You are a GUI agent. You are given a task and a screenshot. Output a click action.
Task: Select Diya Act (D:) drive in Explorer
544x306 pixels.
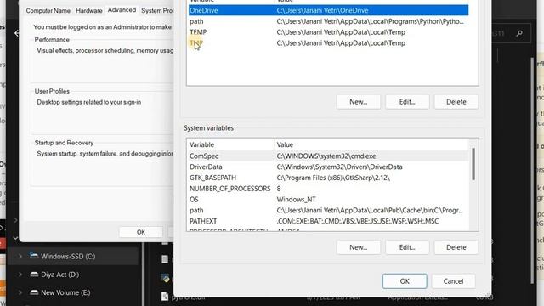point(59,275)
